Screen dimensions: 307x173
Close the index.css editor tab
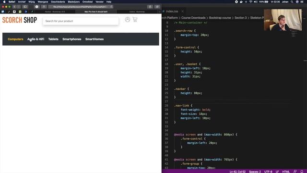click(x=182, y=12)
